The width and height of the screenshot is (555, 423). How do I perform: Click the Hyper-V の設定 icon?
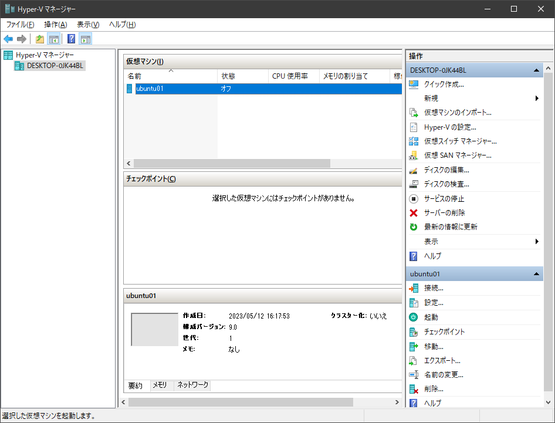coord(414,127)
